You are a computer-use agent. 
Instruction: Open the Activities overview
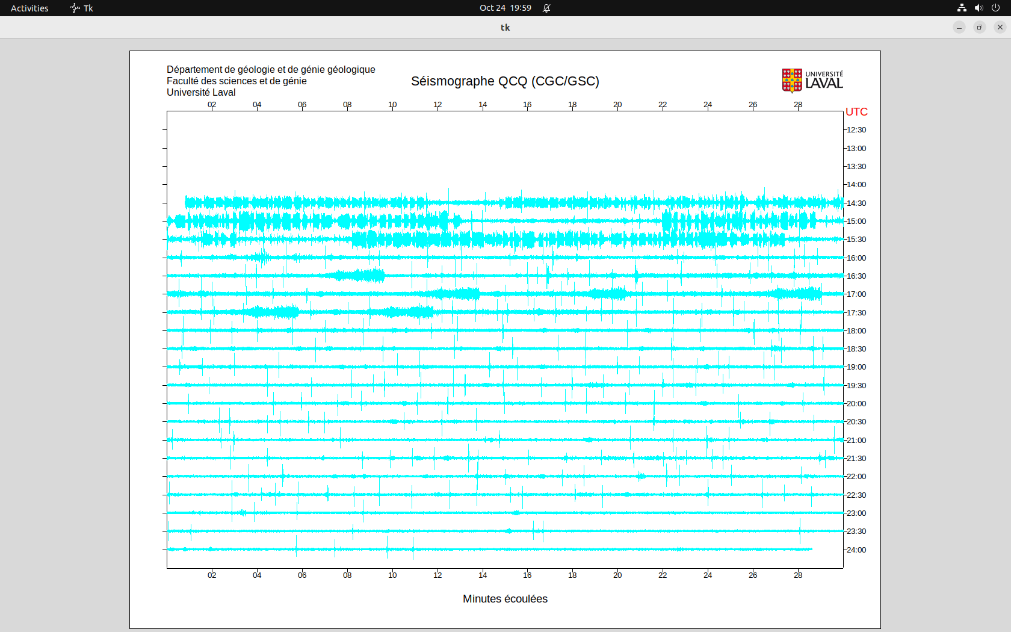(x=29, y=8)
